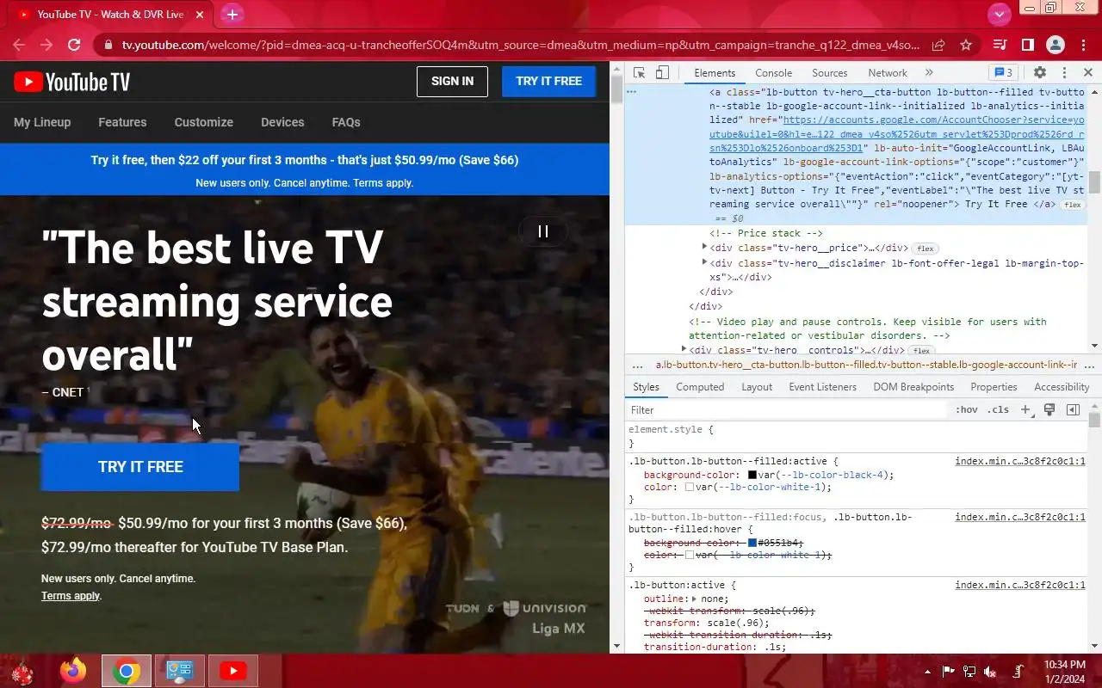Open the FAQs navigation link
Image resolution: width=1102 pixels, height=688 pixels.
pos(346,122)
